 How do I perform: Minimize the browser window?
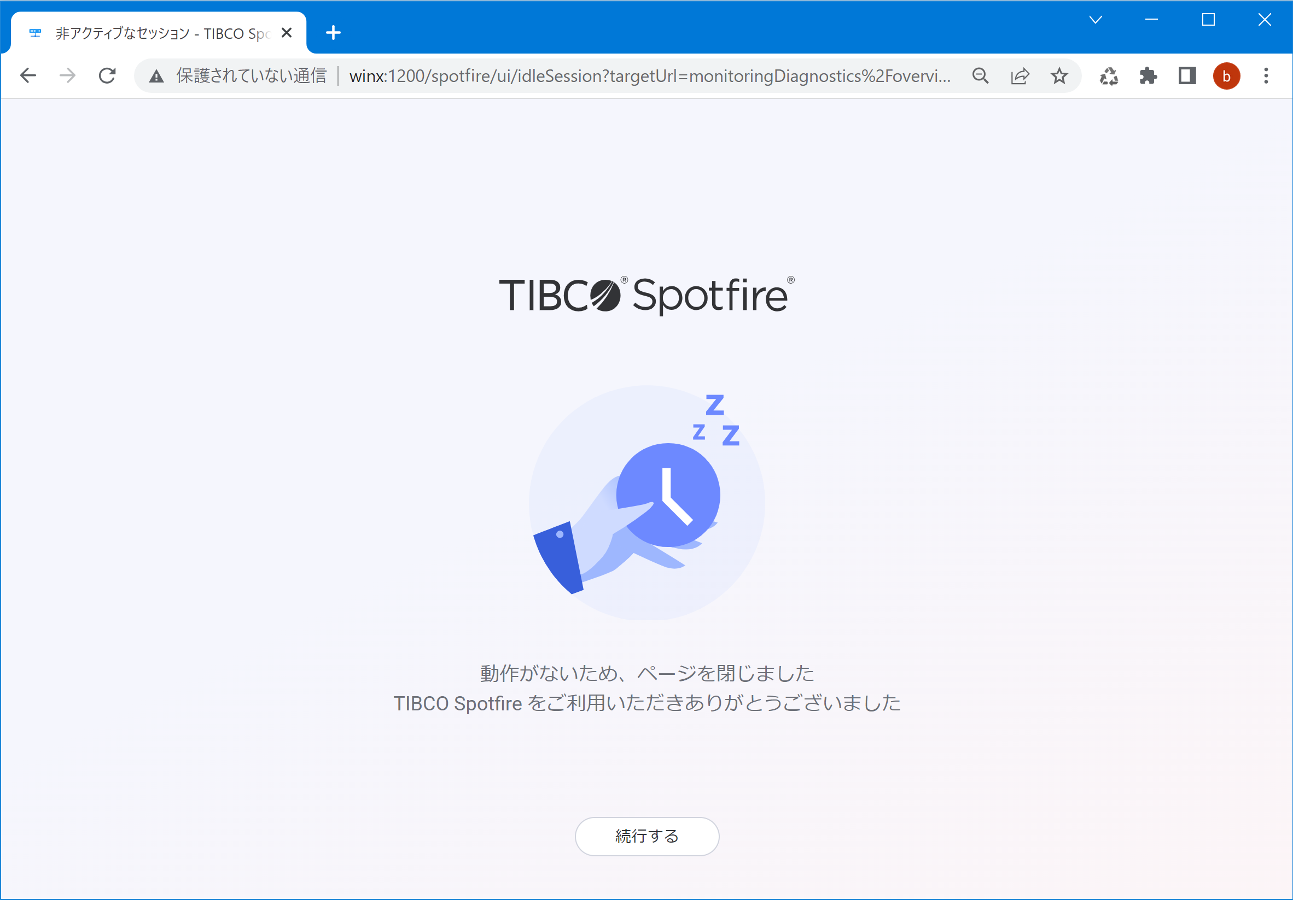[1152, 20]
